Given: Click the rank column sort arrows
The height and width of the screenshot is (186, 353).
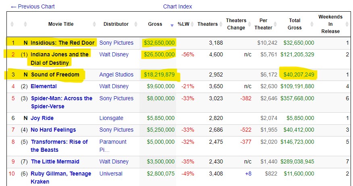Looking at the screenshot, I should click(x=12, y=24).
